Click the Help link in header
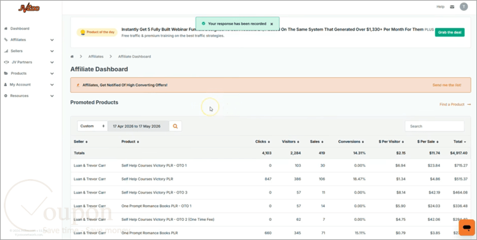The width and height of the screenshot is (477, 240). [440, 7]
